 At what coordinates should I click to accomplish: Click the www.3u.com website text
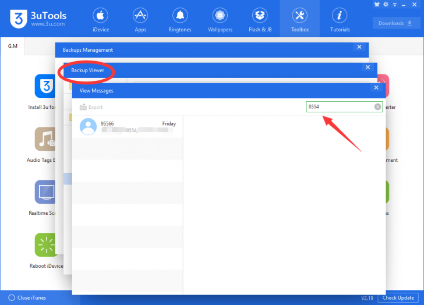point(48,24)
